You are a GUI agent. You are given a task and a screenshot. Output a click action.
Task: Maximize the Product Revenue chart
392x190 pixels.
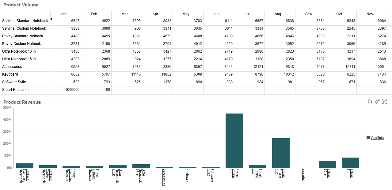384,101
